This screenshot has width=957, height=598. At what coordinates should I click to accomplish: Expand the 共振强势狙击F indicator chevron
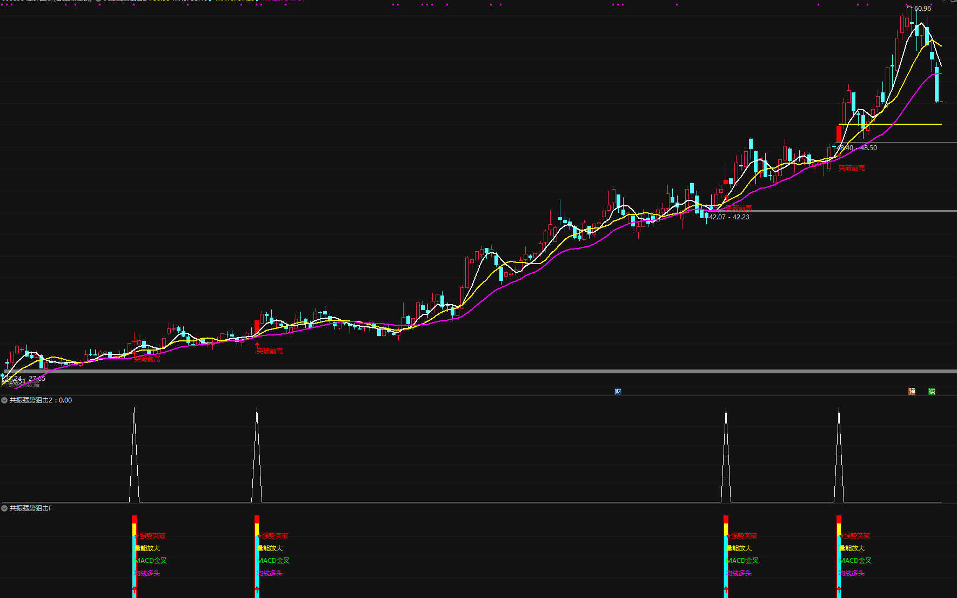4,508
